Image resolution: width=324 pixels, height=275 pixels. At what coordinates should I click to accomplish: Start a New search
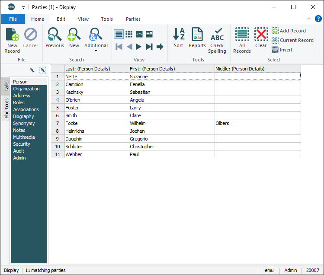tap(74, 38)
